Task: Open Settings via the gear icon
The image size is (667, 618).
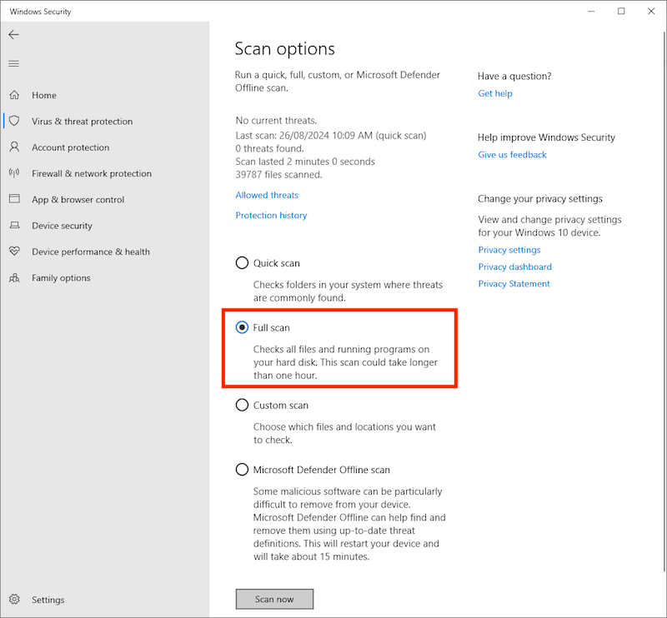Action: pyautogui.click(x=14, y=600)
